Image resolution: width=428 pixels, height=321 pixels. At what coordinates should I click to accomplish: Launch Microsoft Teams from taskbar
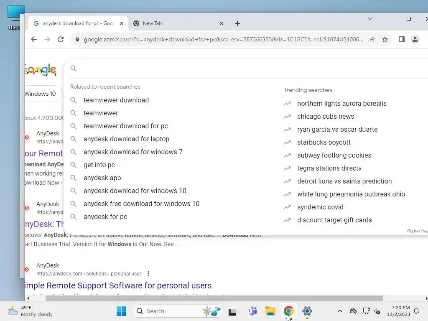[252, 311]
